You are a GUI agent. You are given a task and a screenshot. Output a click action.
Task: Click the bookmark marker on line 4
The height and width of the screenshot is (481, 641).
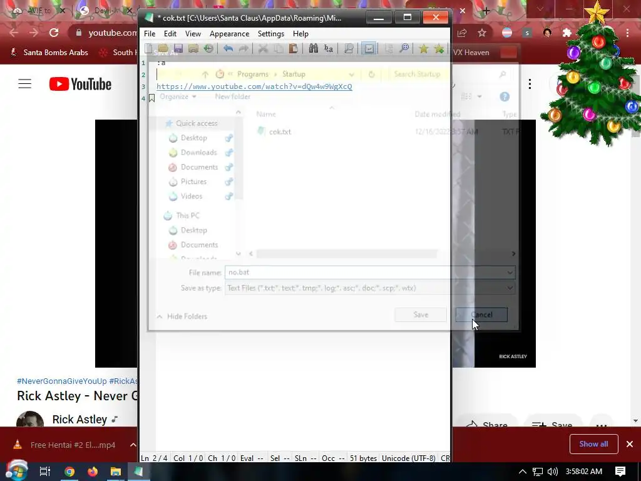coord(151,98)
